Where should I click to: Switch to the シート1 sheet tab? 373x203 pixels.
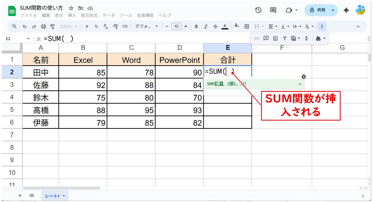click(x=54, y=196)
